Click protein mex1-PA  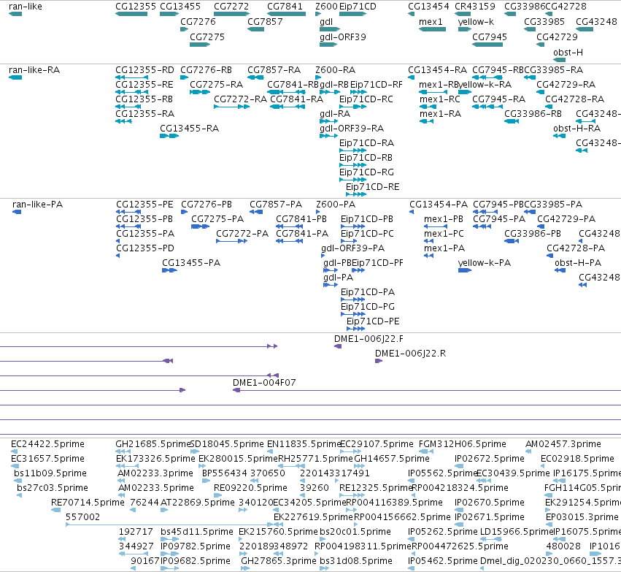[x=428, y=256]
